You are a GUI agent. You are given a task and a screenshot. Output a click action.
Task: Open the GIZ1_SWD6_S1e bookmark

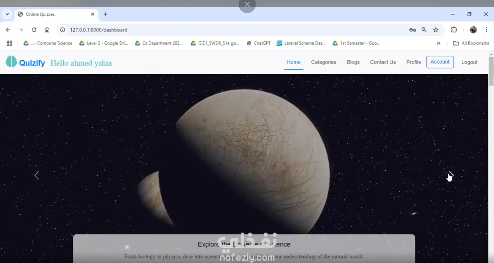[215, 43]
